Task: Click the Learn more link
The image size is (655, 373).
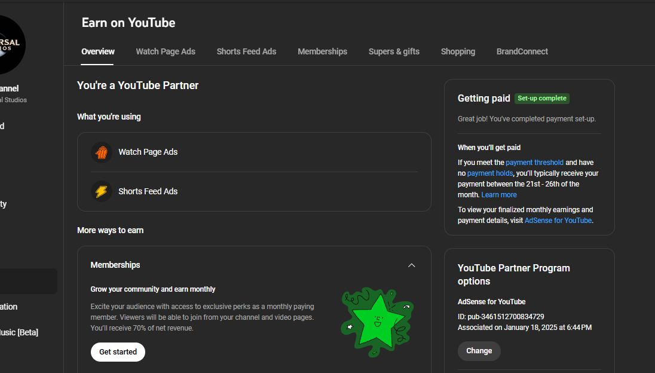Action: pos(499,195)
